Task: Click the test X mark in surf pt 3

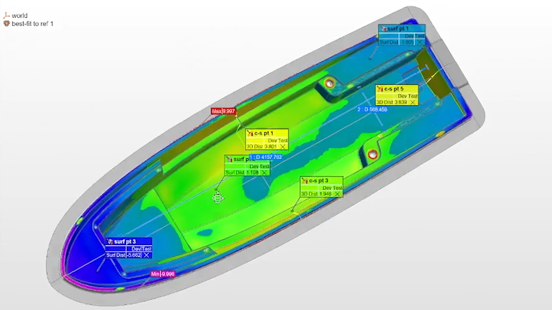Action: point(146,255)
